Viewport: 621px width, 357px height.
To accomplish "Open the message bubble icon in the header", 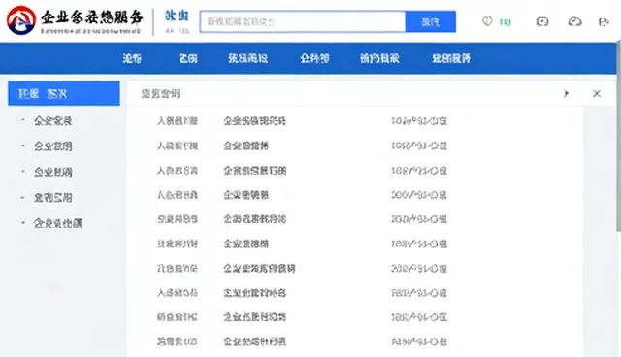I will [542, 21].
